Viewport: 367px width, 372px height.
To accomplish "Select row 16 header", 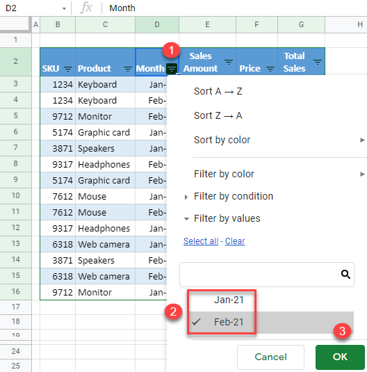I will [x=16, y=291].
